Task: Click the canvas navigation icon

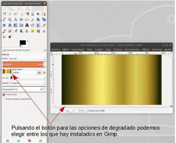Action: [171, 106]
